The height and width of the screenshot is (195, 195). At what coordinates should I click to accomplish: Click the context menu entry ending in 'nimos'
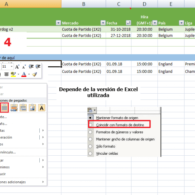(x=23, y=167)
